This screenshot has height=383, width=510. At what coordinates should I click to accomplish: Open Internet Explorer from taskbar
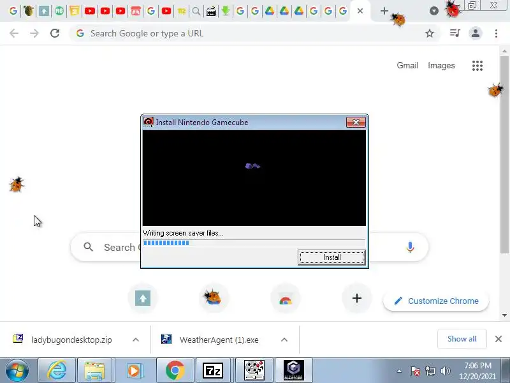coord(57,370)
